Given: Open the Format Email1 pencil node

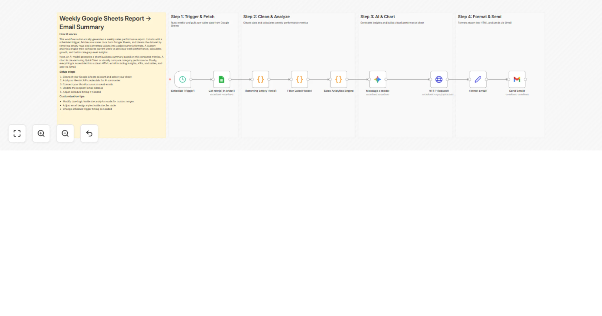Looking at the screenshot, I should pyautogui.click(x=478, y=80).
